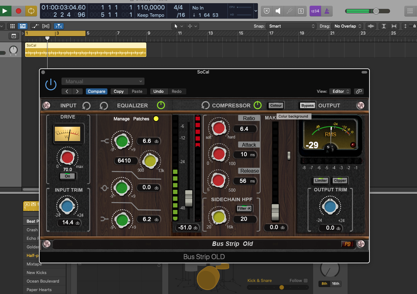Click the Undo button

(158, 91)
